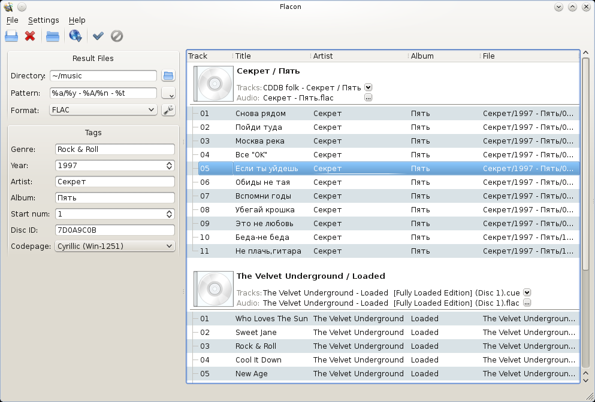Click the Track column header
This screenshot has width=595, height=402.
tap(210, 56)
